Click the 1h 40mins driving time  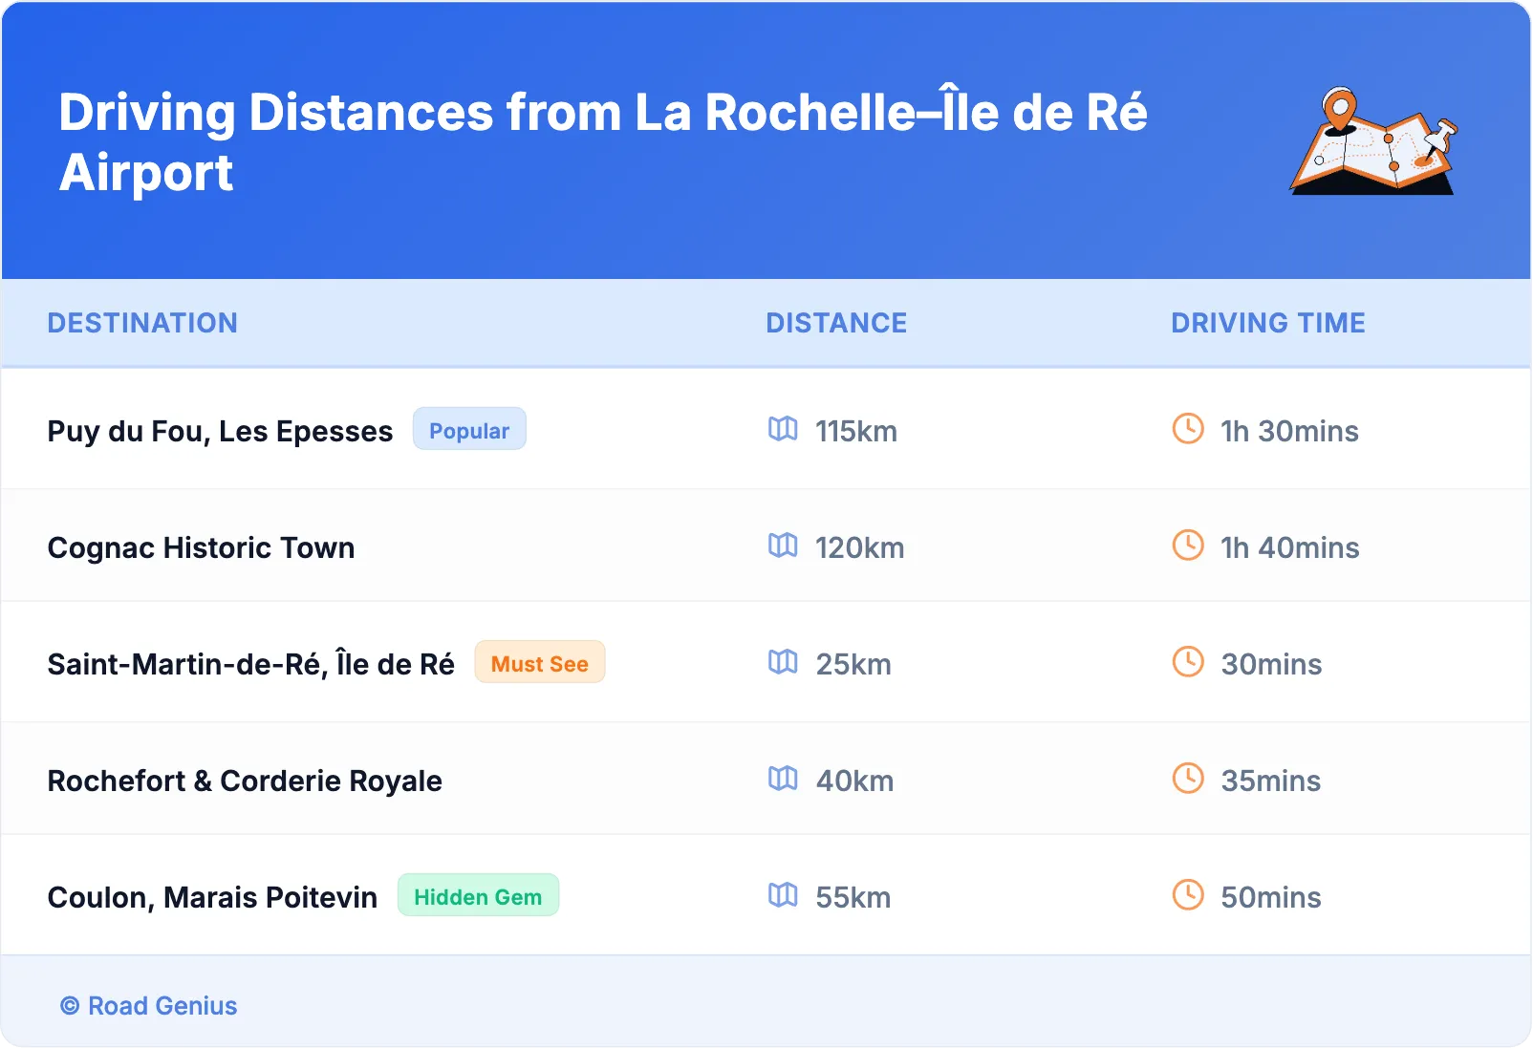point(1289,548)
